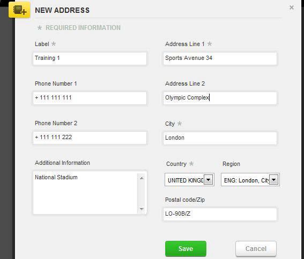
Task: Close the New Address dialog
Action: coord(291,7)
